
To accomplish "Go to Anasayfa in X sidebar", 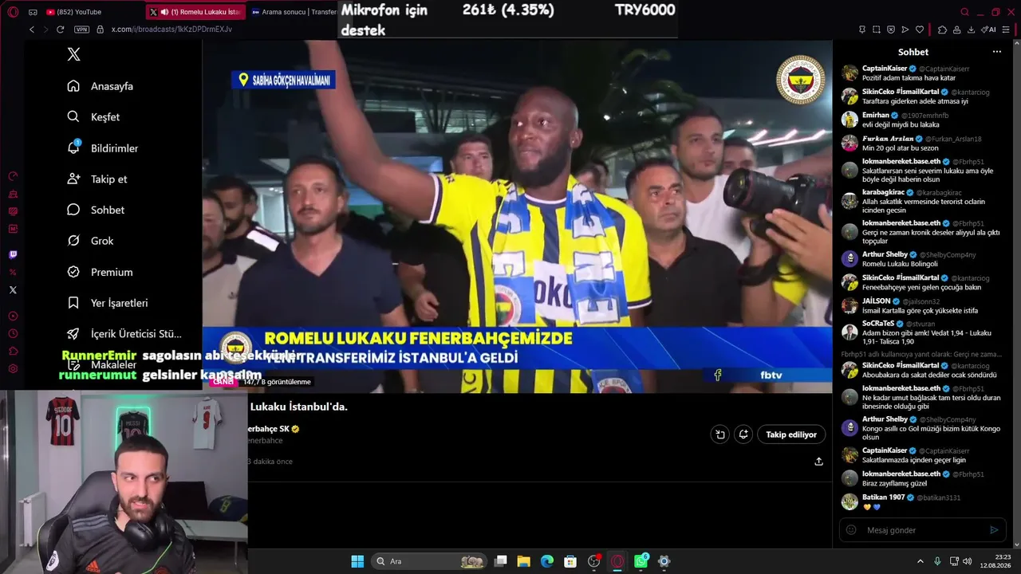I will (x=101, y=86).
